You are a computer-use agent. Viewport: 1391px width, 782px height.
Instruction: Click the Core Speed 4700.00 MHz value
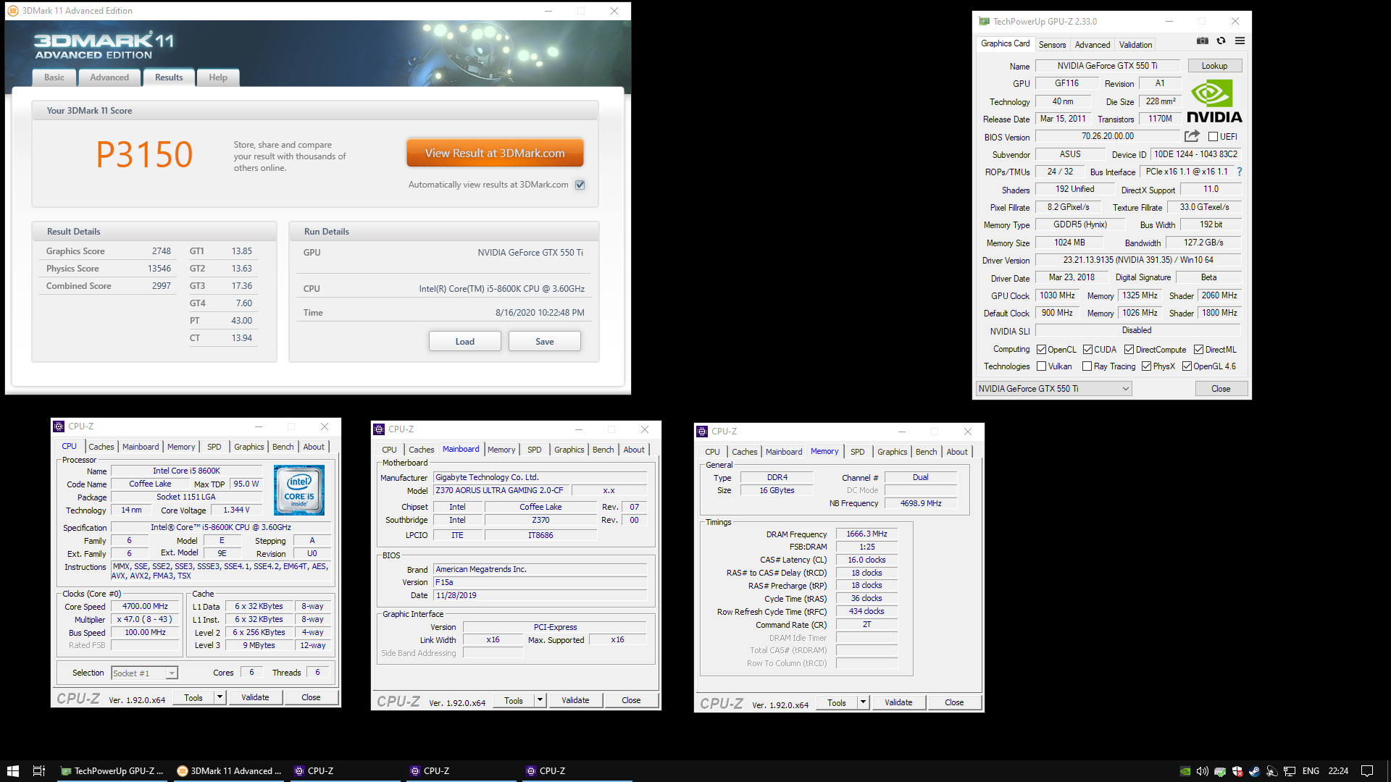point(145,606)
